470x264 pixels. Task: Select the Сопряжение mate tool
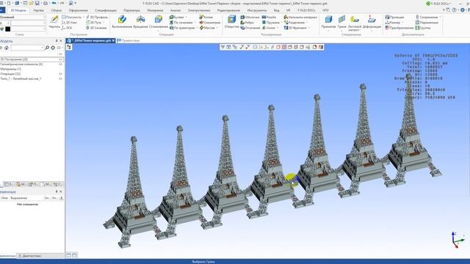pos(427,18)
